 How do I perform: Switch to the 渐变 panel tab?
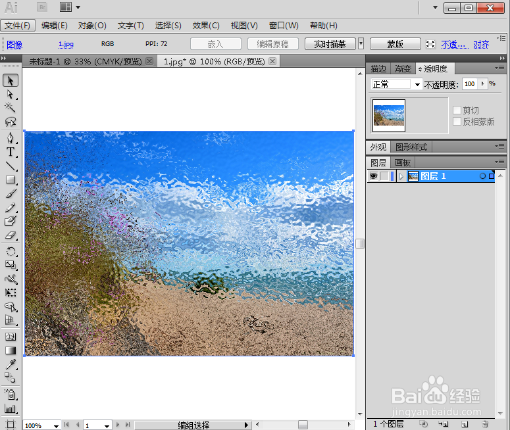point(403,69)
